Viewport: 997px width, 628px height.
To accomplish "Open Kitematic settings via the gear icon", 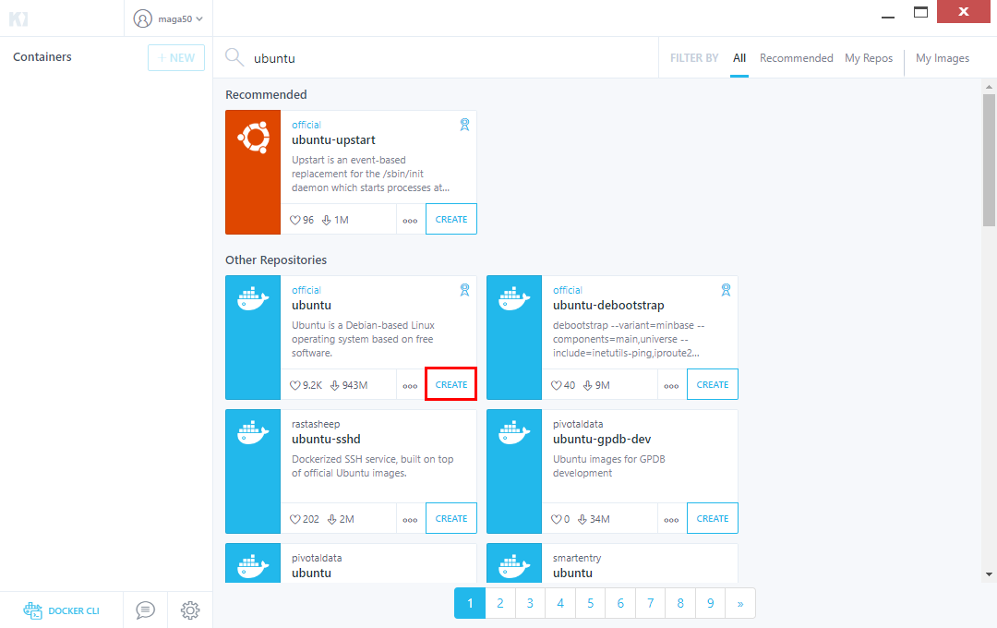I will click(x=190, y=610).
